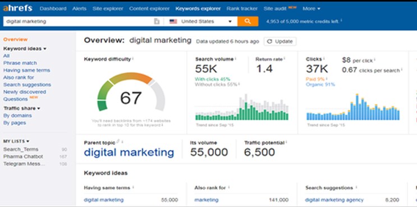Click the ahrefs logo

(x=17, y=8)
